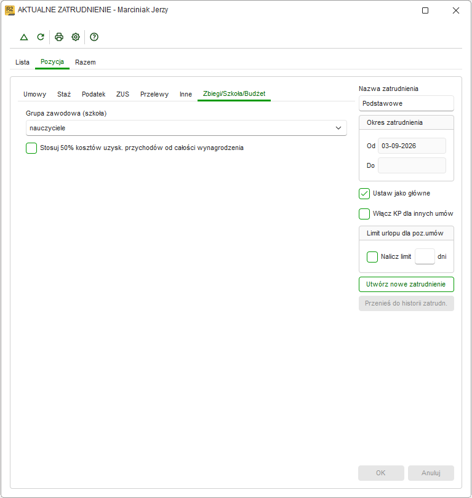The width and height of the screenshot is (472, 498).
Task: Open the ZUS sub-tab
Action: point(122,94)
